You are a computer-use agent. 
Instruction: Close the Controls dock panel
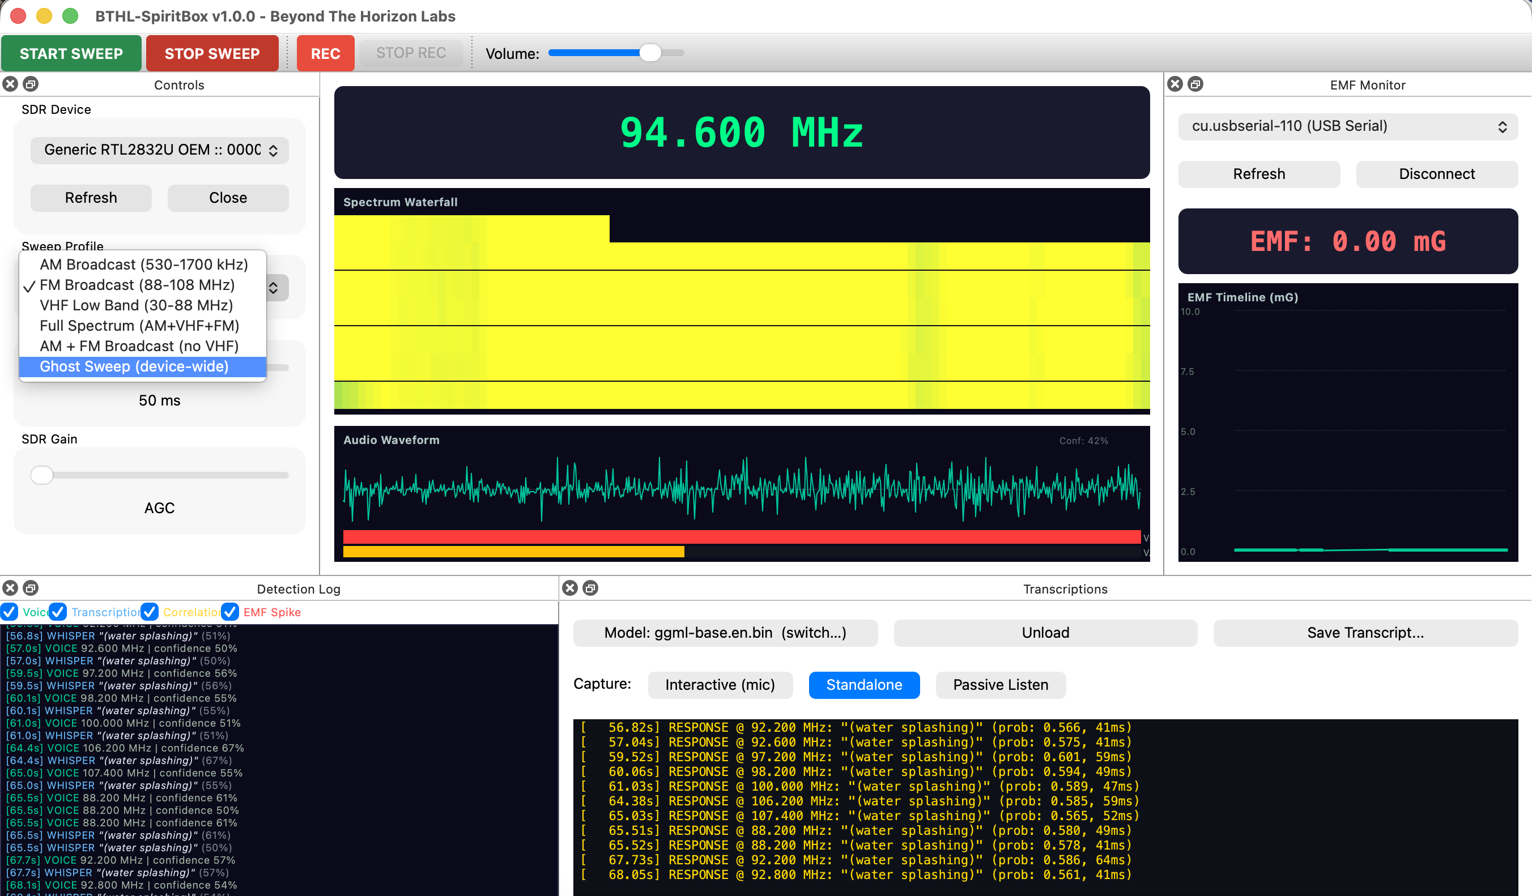10,84
